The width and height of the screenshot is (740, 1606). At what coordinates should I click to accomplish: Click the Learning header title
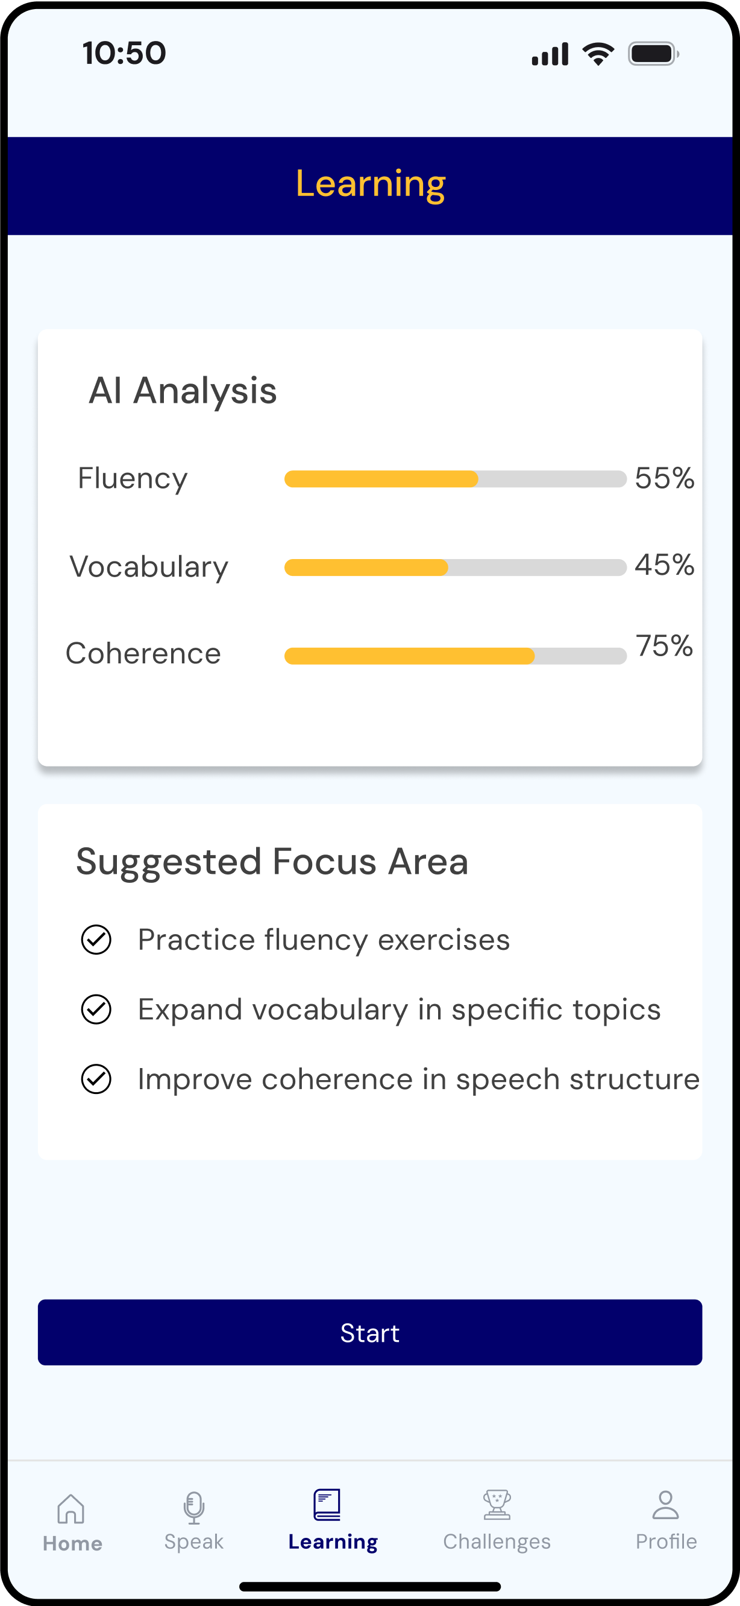[371, 185]
